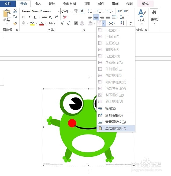Toggle character shading icon
Image resolution: width=171 pixels, height=176 pixels.
pyautogui.click(x=76, y=23)
